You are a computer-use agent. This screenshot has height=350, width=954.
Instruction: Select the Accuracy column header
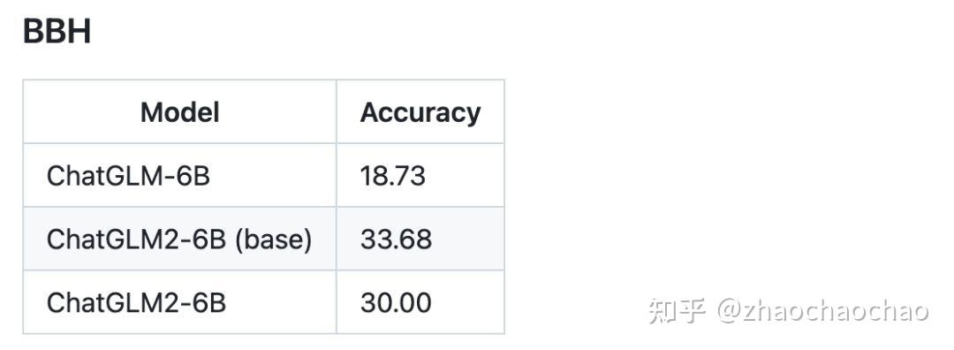click(x=420, y=112)
